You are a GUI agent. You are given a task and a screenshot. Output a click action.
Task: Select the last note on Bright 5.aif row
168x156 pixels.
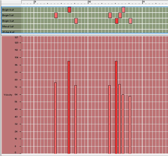pyautogui.click(x=120, y=15)
